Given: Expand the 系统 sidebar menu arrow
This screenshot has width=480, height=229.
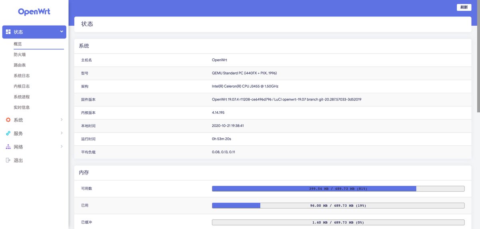Looking at the screenshot, I should tap(62, 119).
